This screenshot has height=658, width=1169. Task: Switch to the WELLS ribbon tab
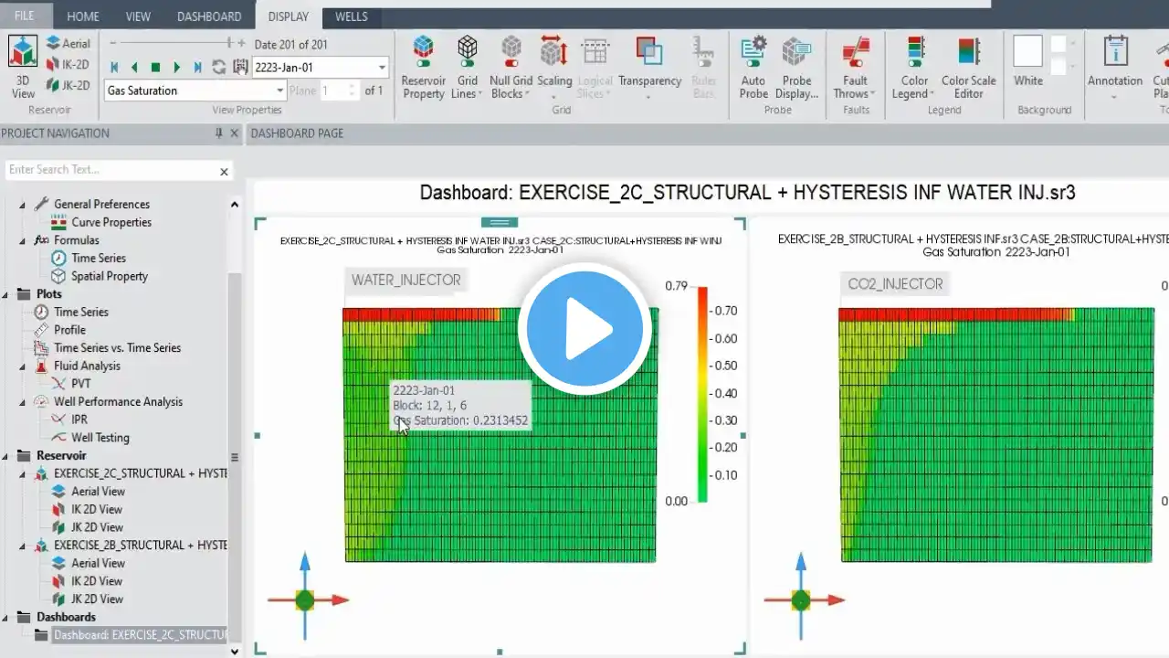pyautogui.click(x=352, y=16)
